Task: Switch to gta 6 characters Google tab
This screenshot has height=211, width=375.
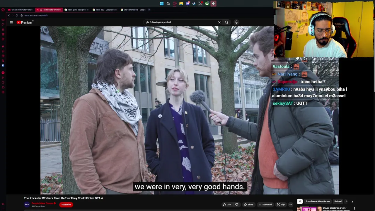Action: point(133,10)
